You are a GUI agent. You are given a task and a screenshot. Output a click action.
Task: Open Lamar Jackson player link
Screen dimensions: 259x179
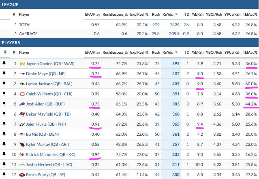click(x=49, y=84)
